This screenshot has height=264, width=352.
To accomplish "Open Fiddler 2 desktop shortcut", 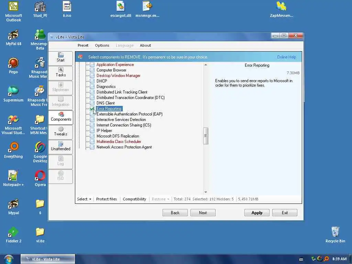I will [x=13, y=235].
